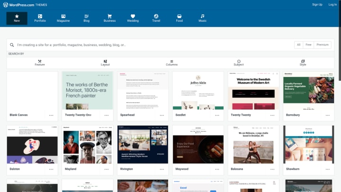Click the Sign Up link
The width and height of the screenshot is (341, 192).
coord(317,5)
